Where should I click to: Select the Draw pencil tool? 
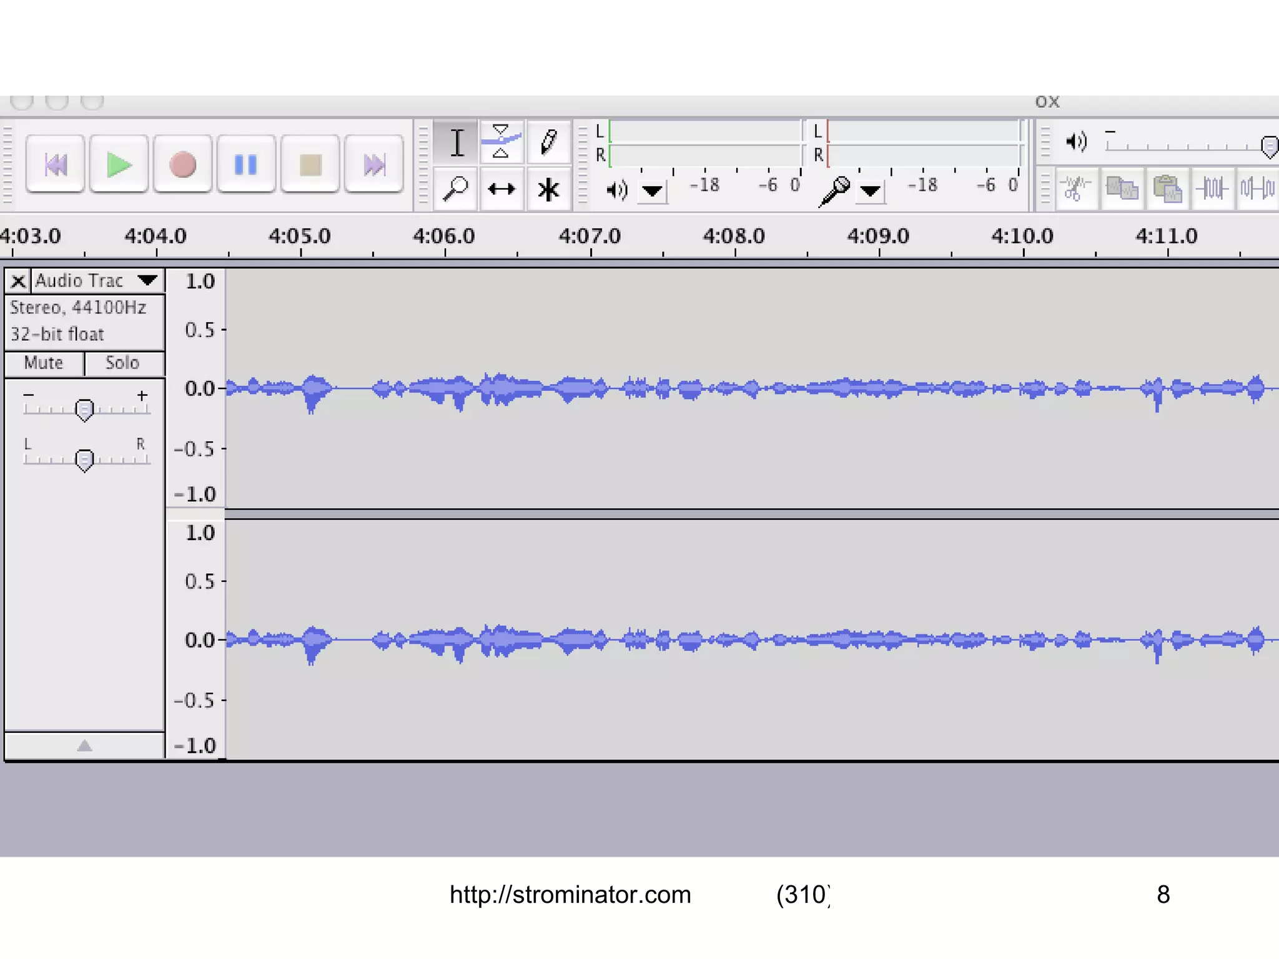click(548, 142)
